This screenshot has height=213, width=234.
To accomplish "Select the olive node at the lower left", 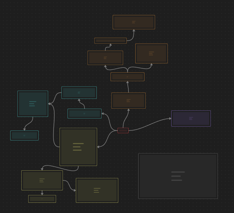I will 42,180.
